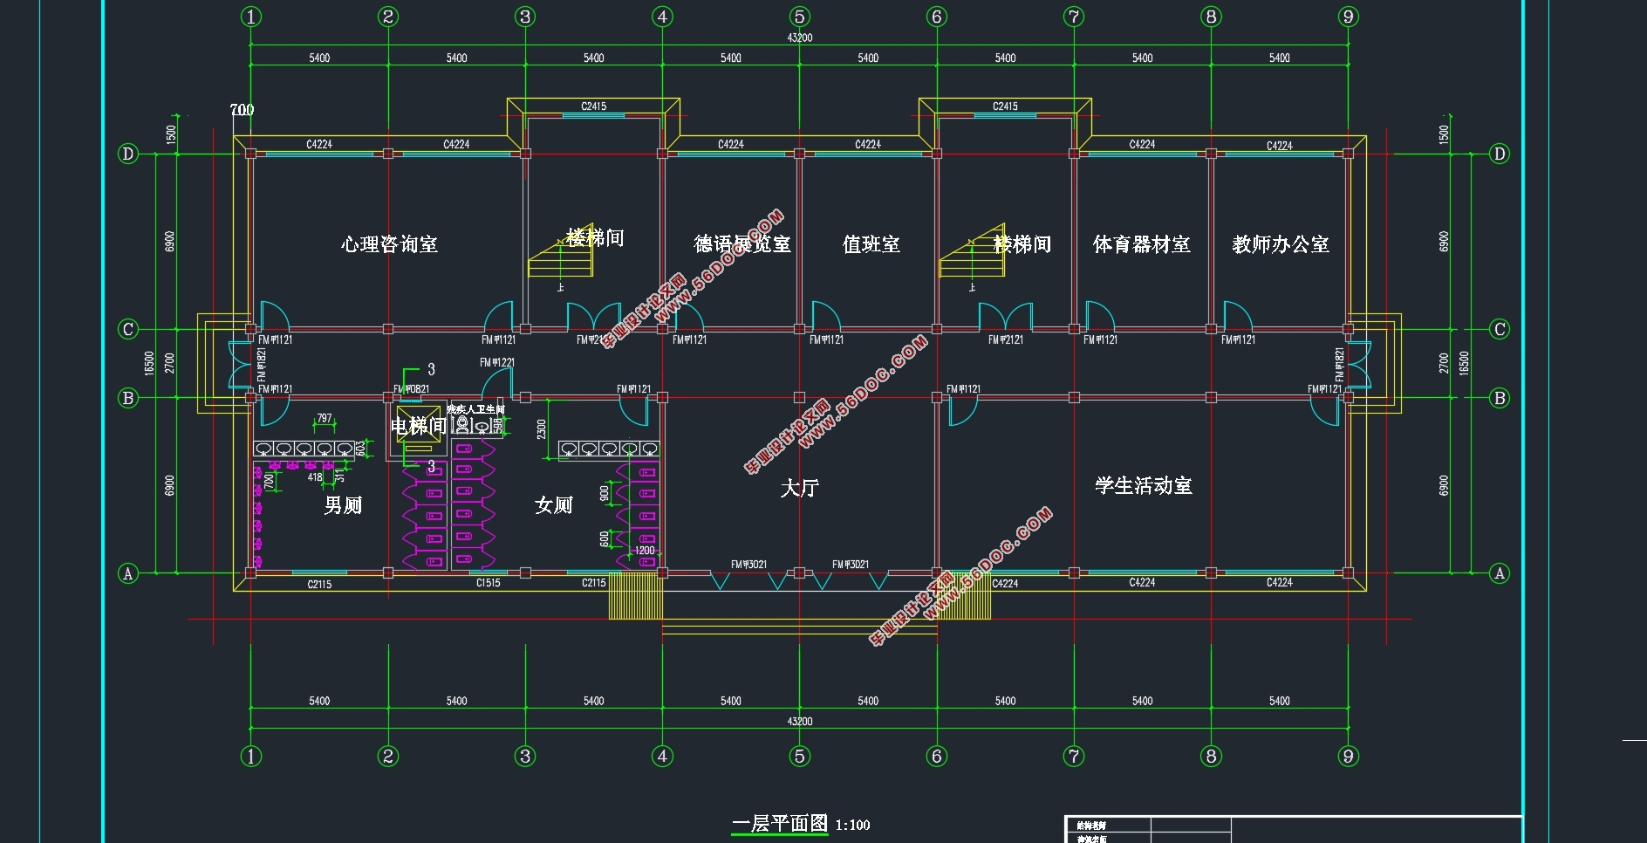1647x843 pixels.
Task: Click the 学生活动室 room label
Action: (x=1143, y=486)
